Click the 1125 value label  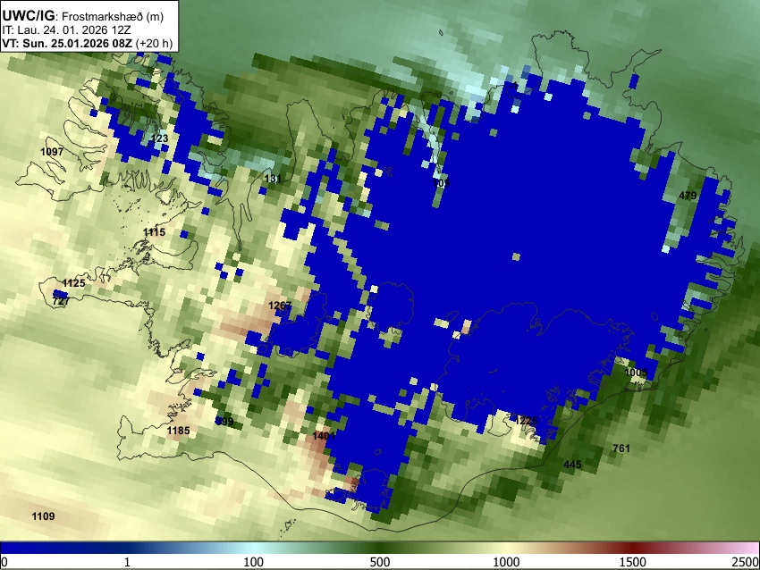pyautogui.click(x=73, y=283)
